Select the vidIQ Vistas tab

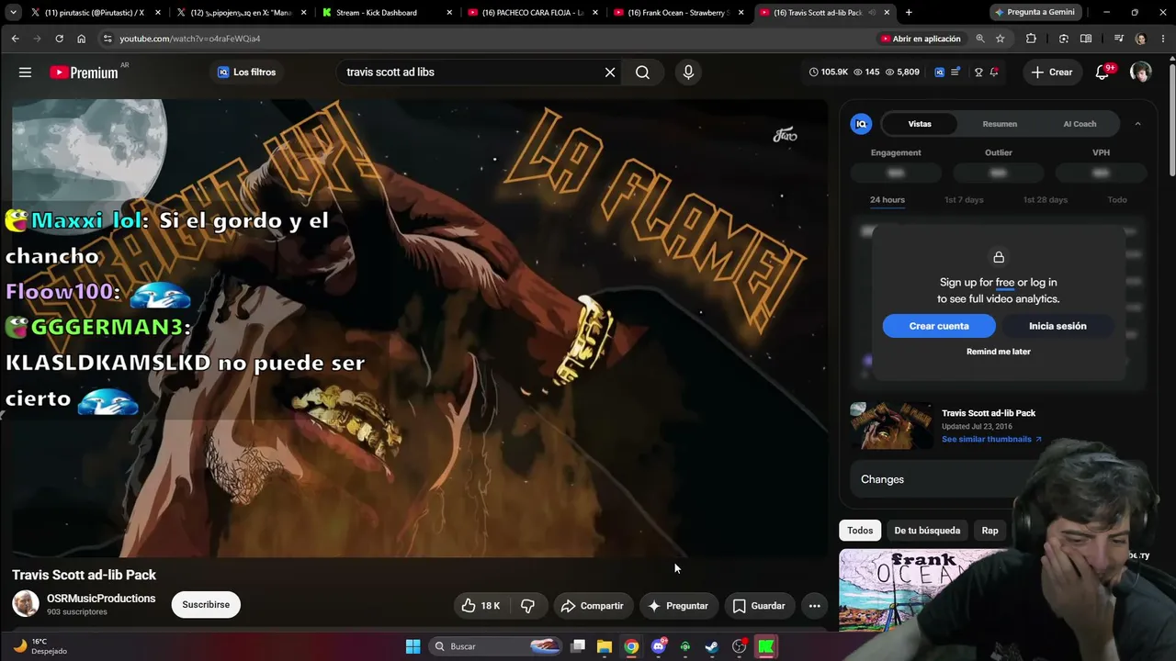pos(920,124)
